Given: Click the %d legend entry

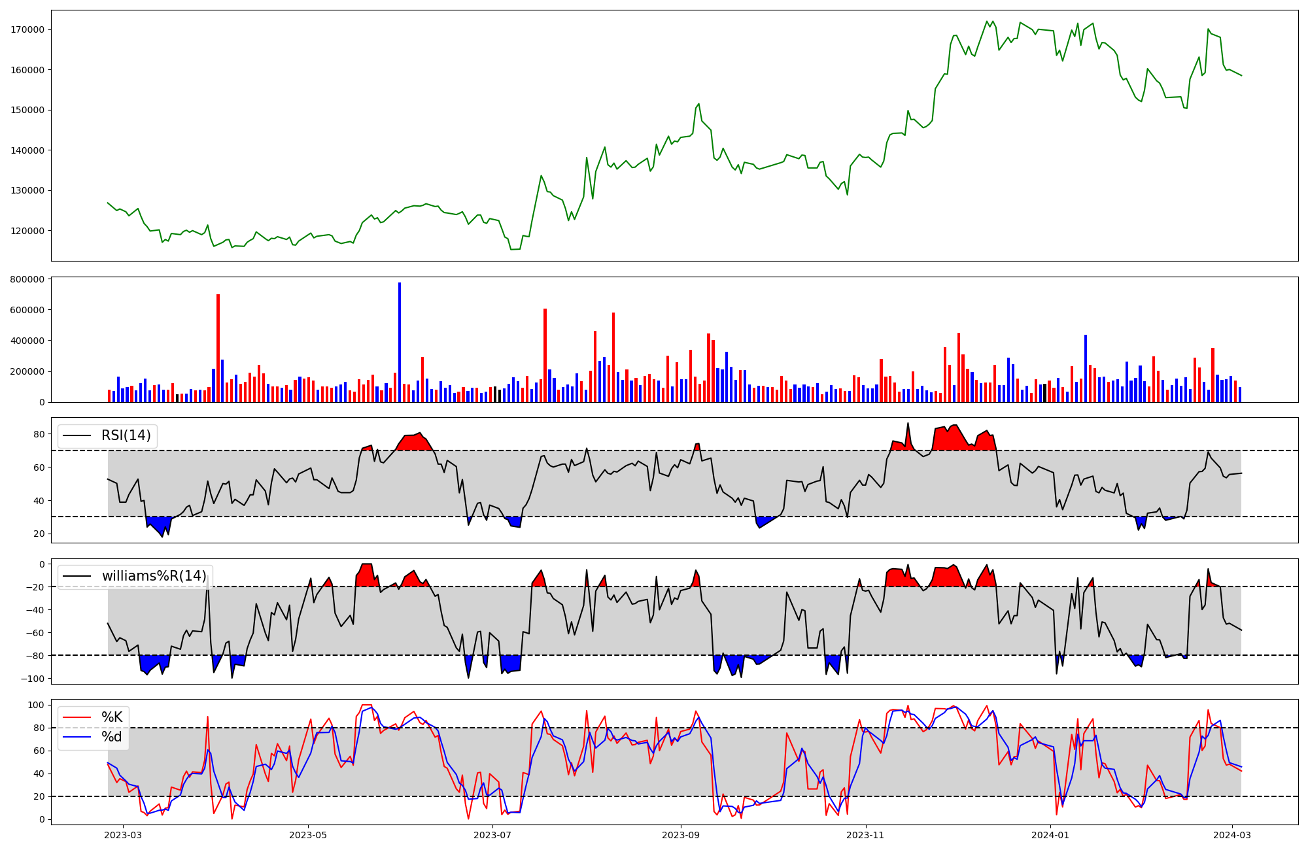Looking at the screenshot, I should [112, 737].
